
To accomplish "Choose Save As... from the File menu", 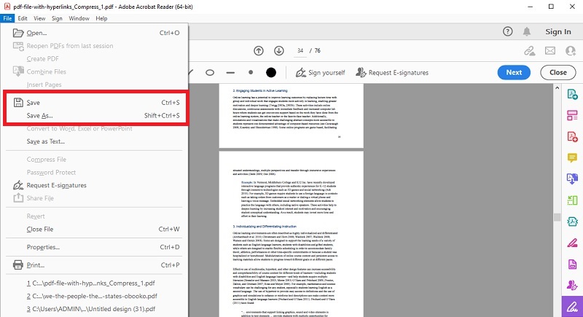I will pos(94,116).
